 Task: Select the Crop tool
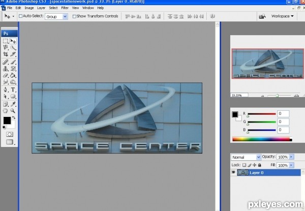click(6, 54)
